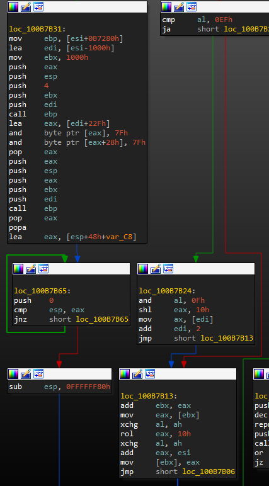The height and width of the screenshot is (486, 269).
Task: Click the edit pencil icon on loc_100B7B13 block
Action: pos(137,374)
